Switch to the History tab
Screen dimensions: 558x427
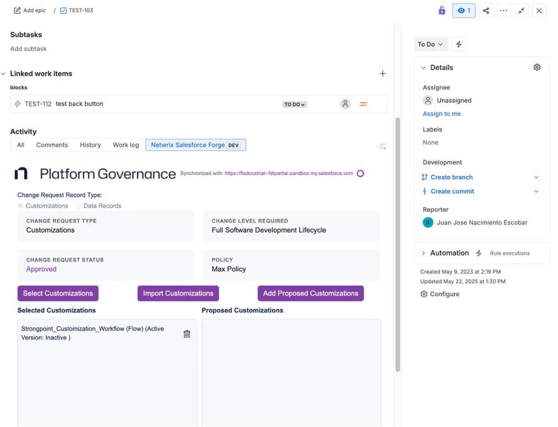pyautogui.click(x=90, y=145)
